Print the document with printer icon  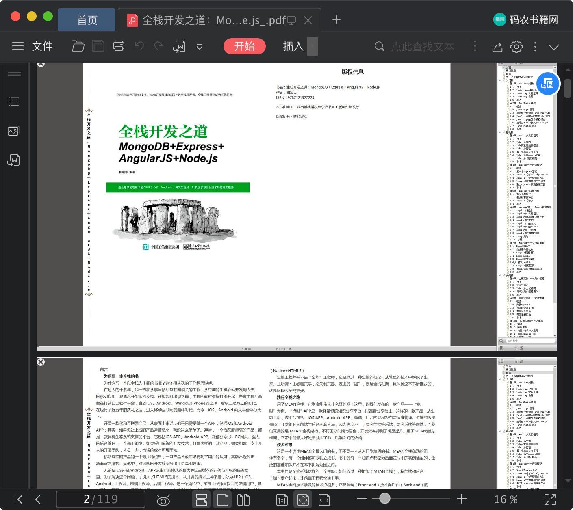pyautogui.click(x=118, y=46)
